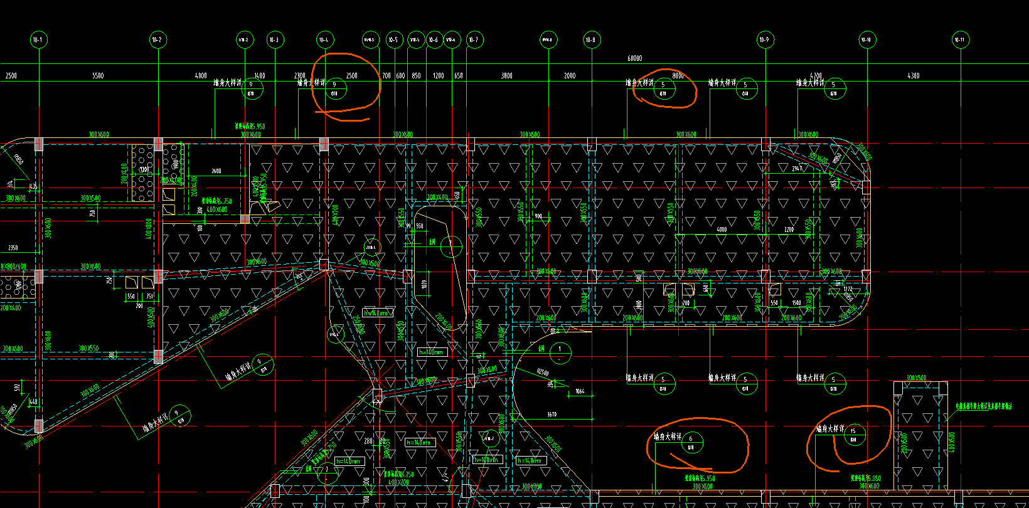1029x508 pixels.
Task: Click the vertical 1079 dimension text
Action: click(424, 285)
